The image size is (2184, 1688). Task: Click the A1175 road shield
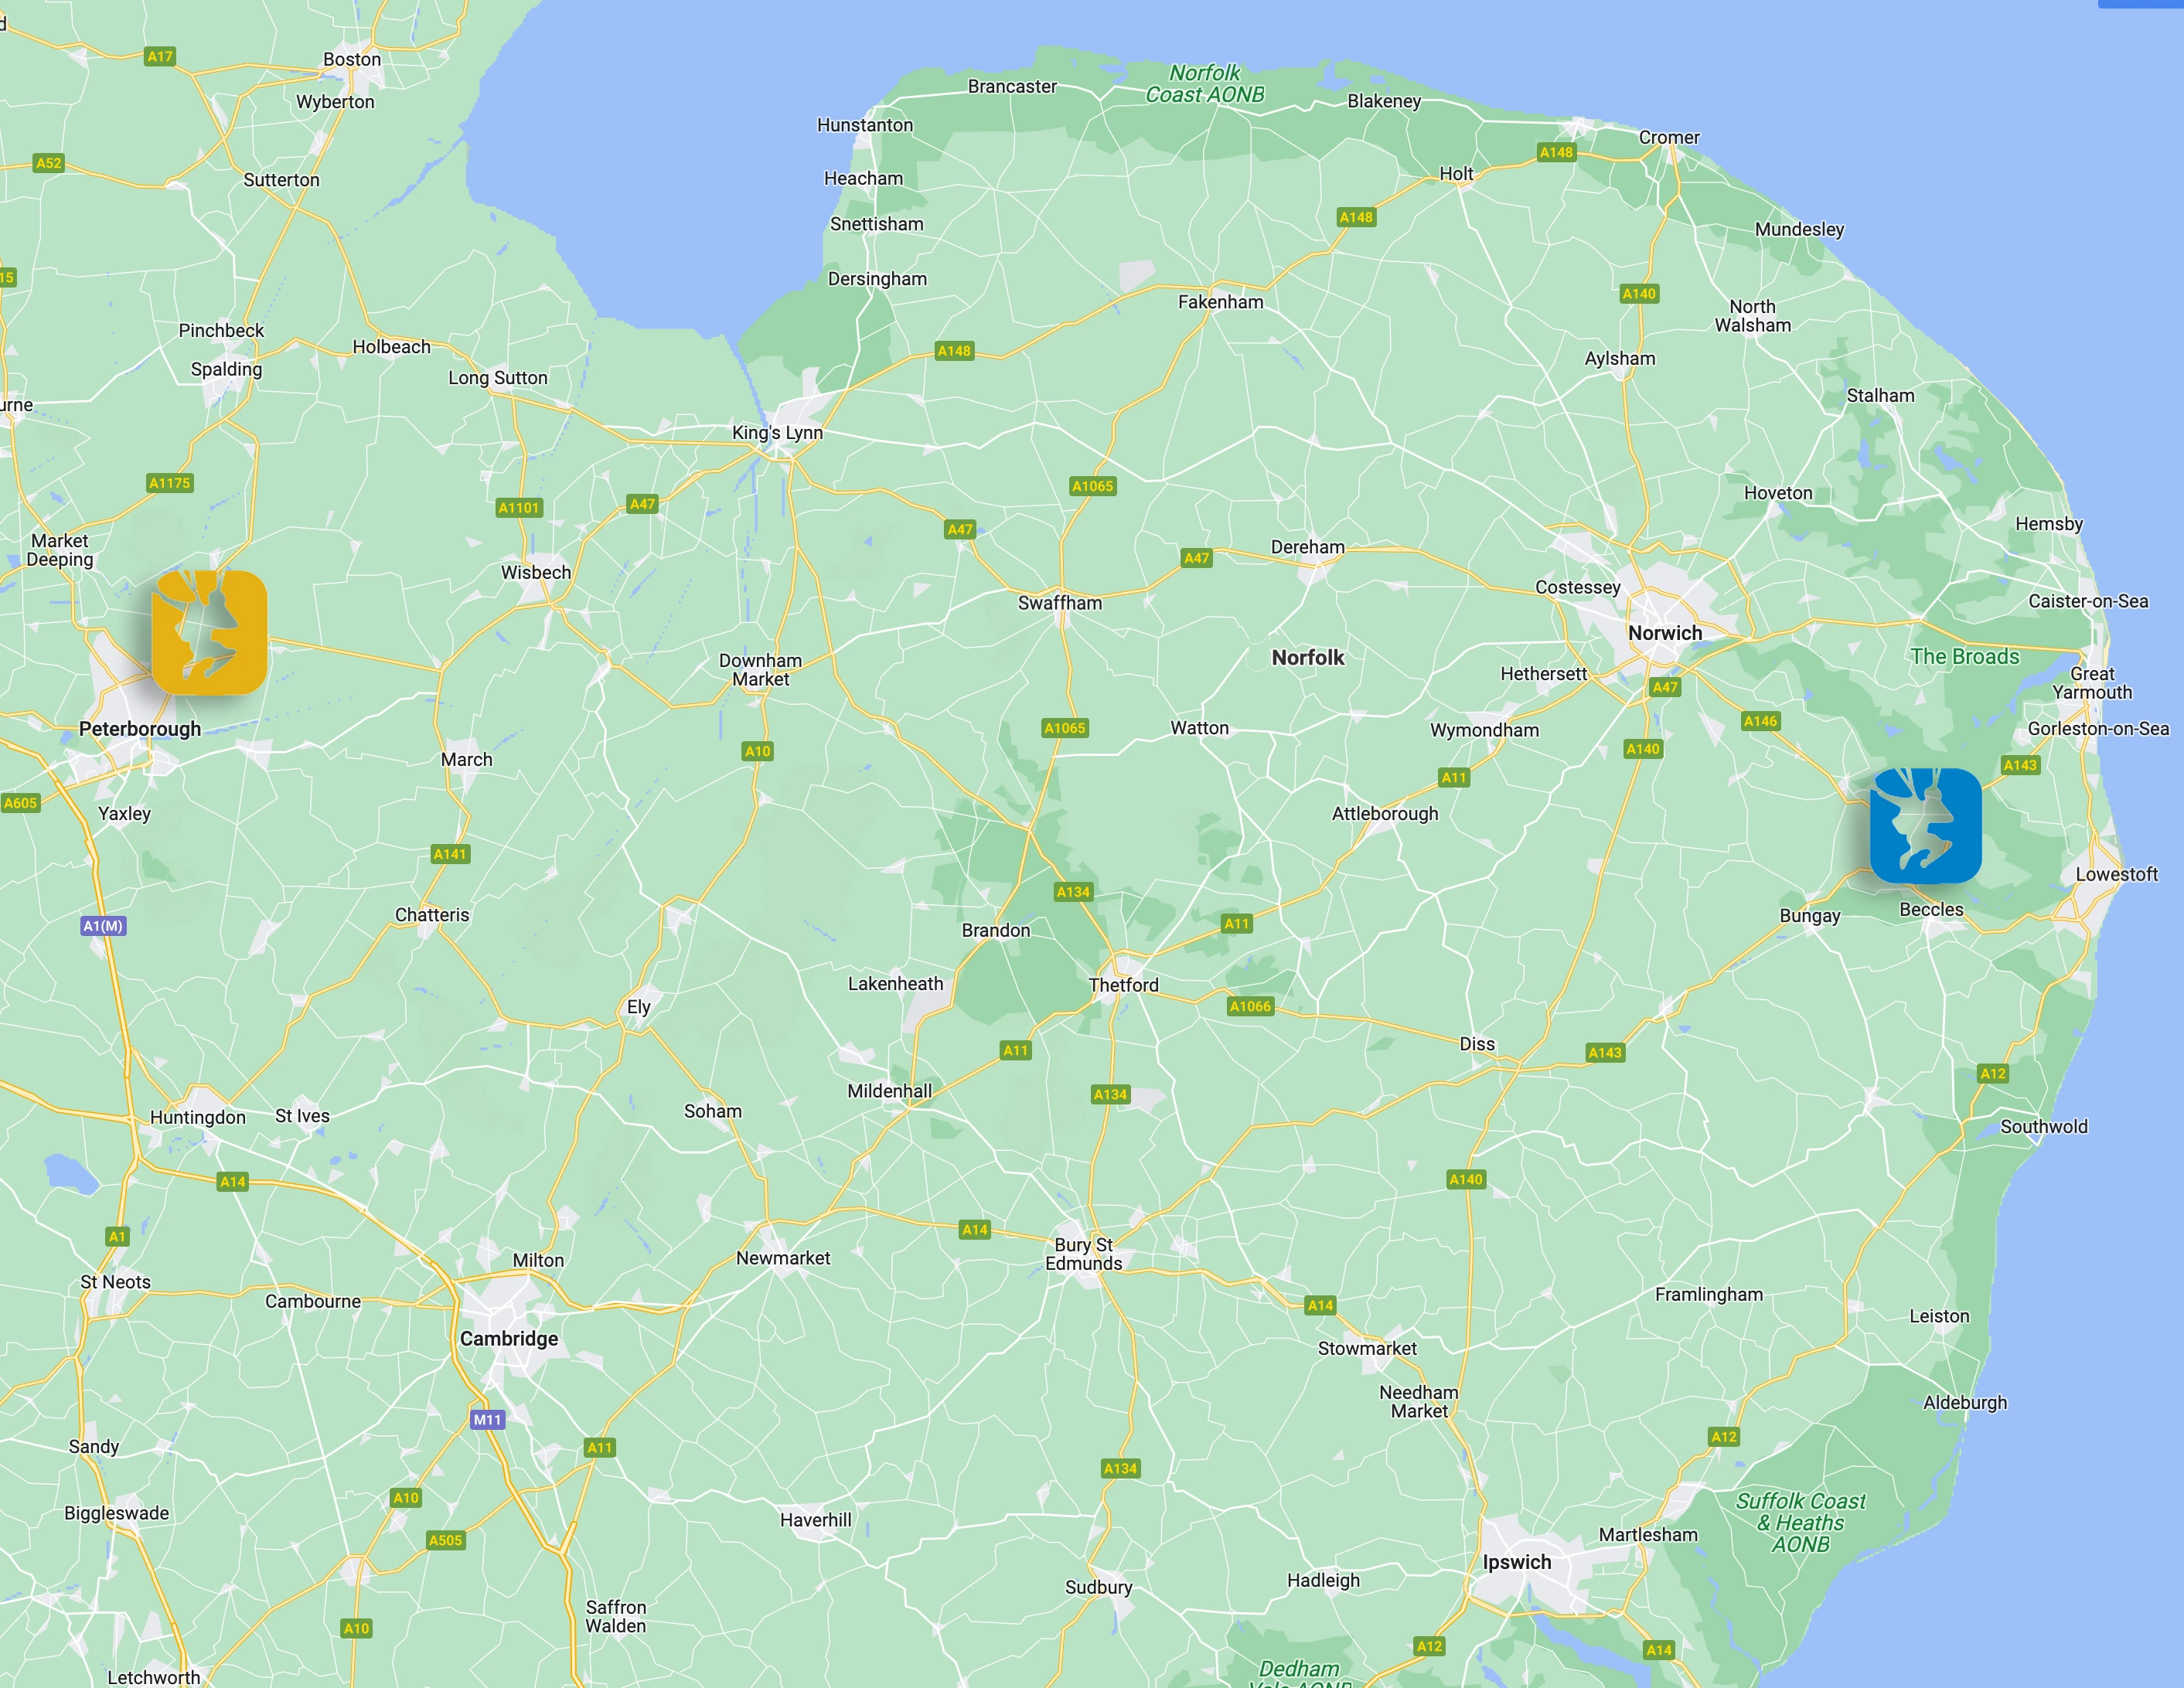point(170,483)
